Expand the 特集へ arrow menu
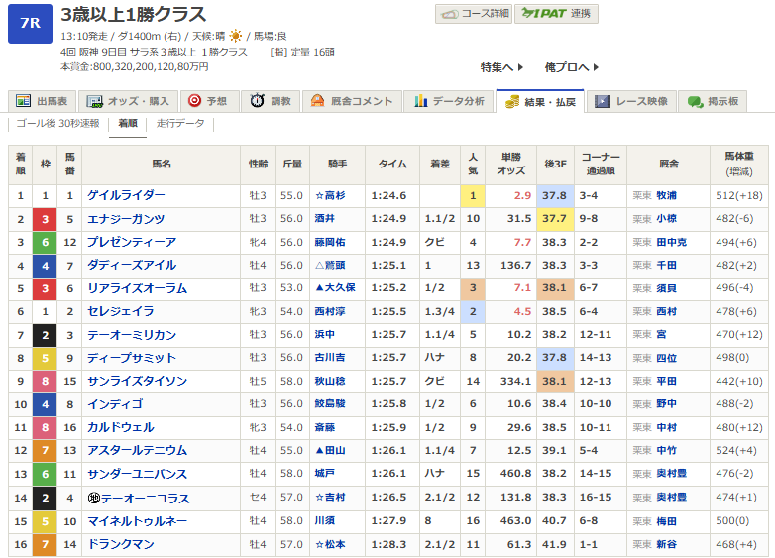Screen dimensions: 775x558 click(x=501, y=67)
